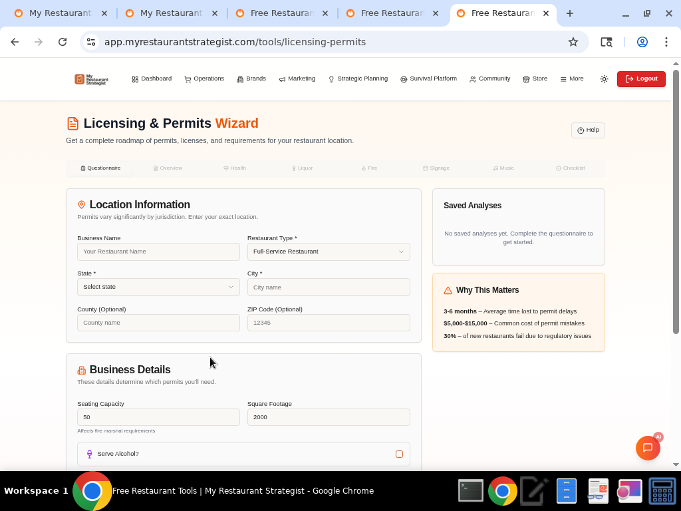The height and width of the screenshot is (511, 681).
Task: Expand the Select state dropdown
Action: 158,287
